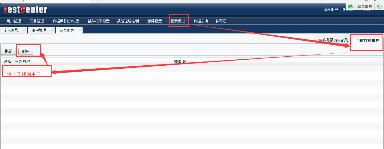The width and height of the screenshot is (384, 149).
Task: Open 许可证 in the menu bar
Action: (x=221, y=21)
